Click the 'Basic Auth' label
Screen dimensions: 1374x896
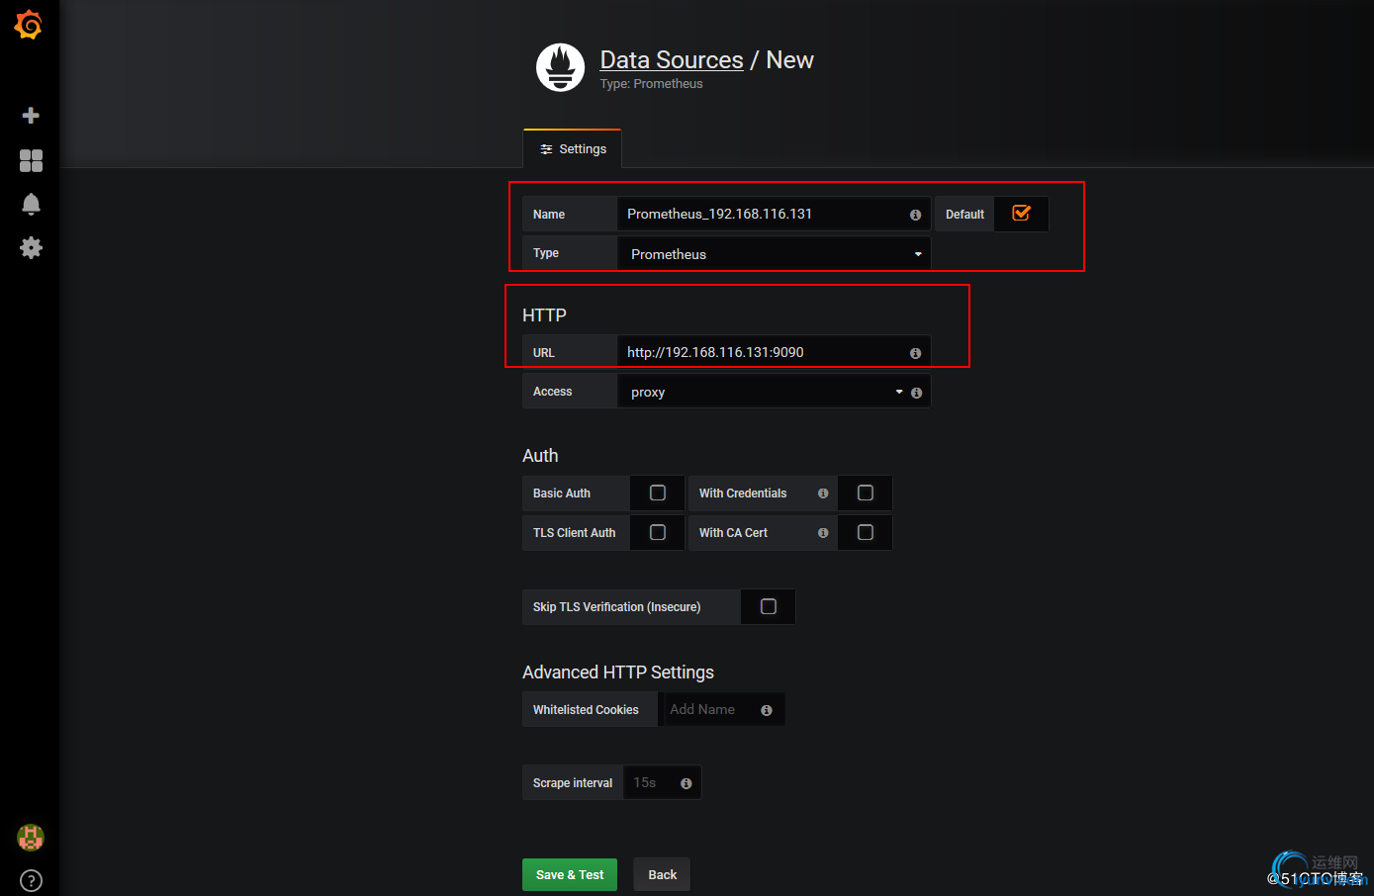pos(562,493)
